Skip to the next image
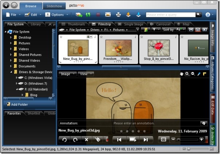This screenshot has height=154, width=220. tap(146, 139)
